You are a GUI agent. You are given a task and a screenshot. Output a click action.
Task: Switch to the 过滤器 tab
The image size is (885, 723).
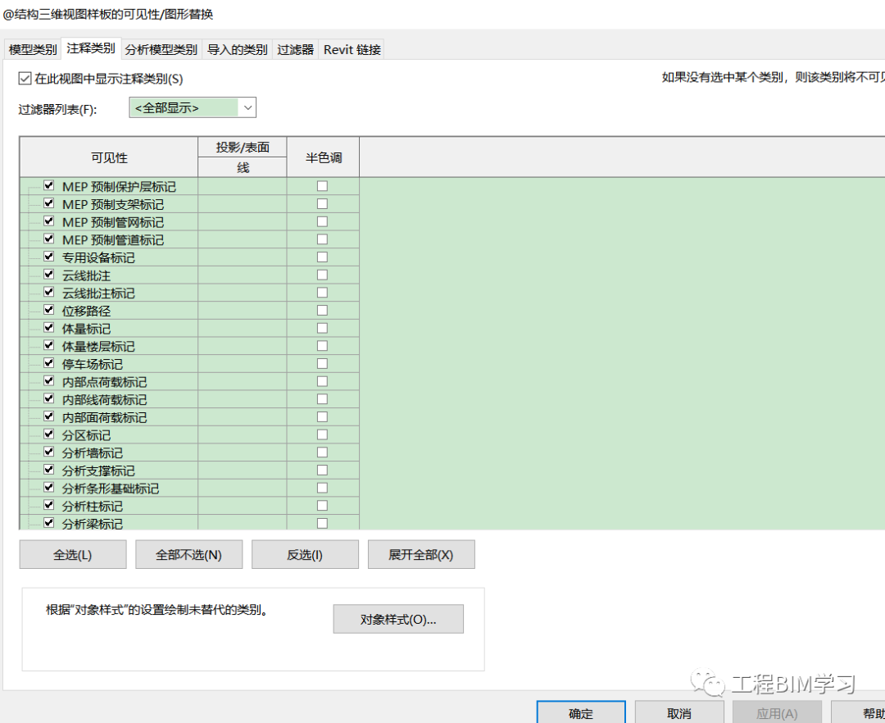pos(295,50)
